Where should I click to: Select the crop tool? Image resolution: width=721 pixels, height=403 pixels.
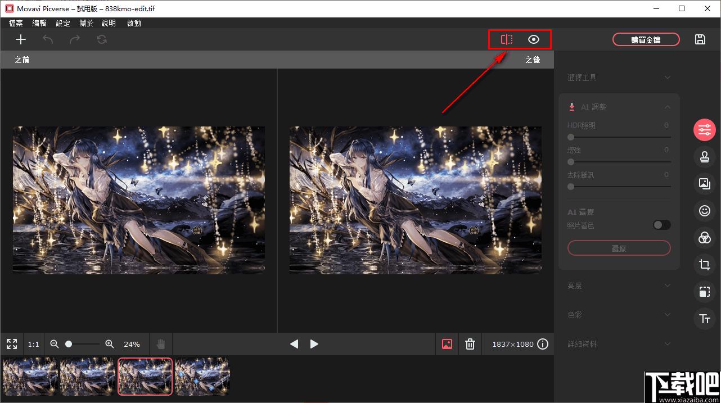pos(704,265)
